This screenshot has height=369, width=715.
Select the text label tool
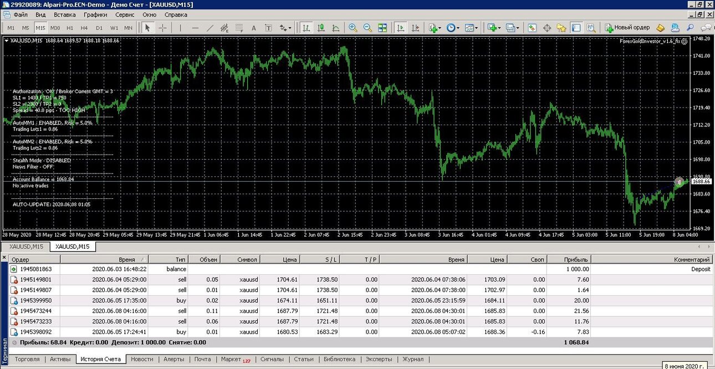tap(254, 28)
